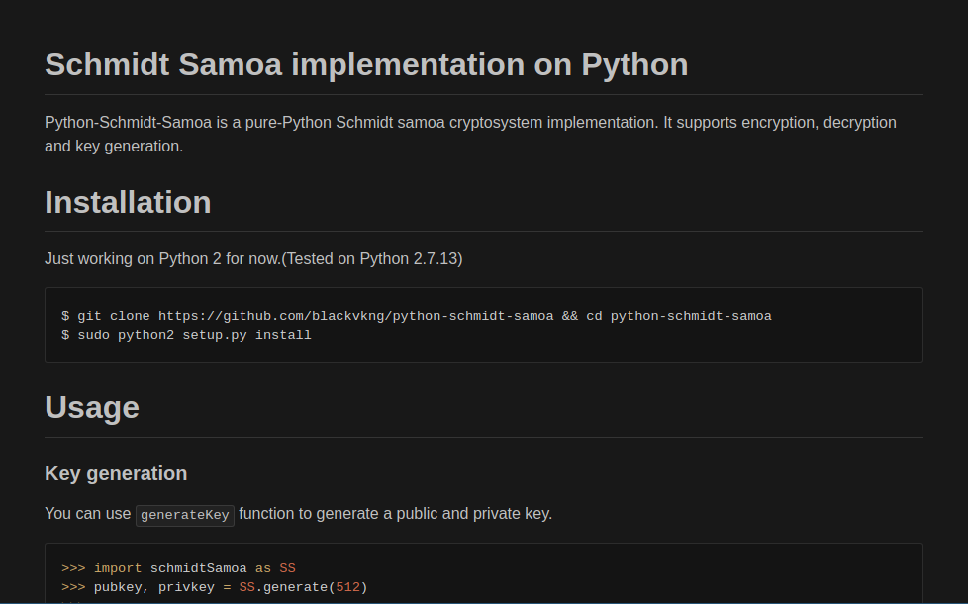Screen dimensions: 968x604
Task: Click the 'Just working on Python 2' line
Action: 253,258
